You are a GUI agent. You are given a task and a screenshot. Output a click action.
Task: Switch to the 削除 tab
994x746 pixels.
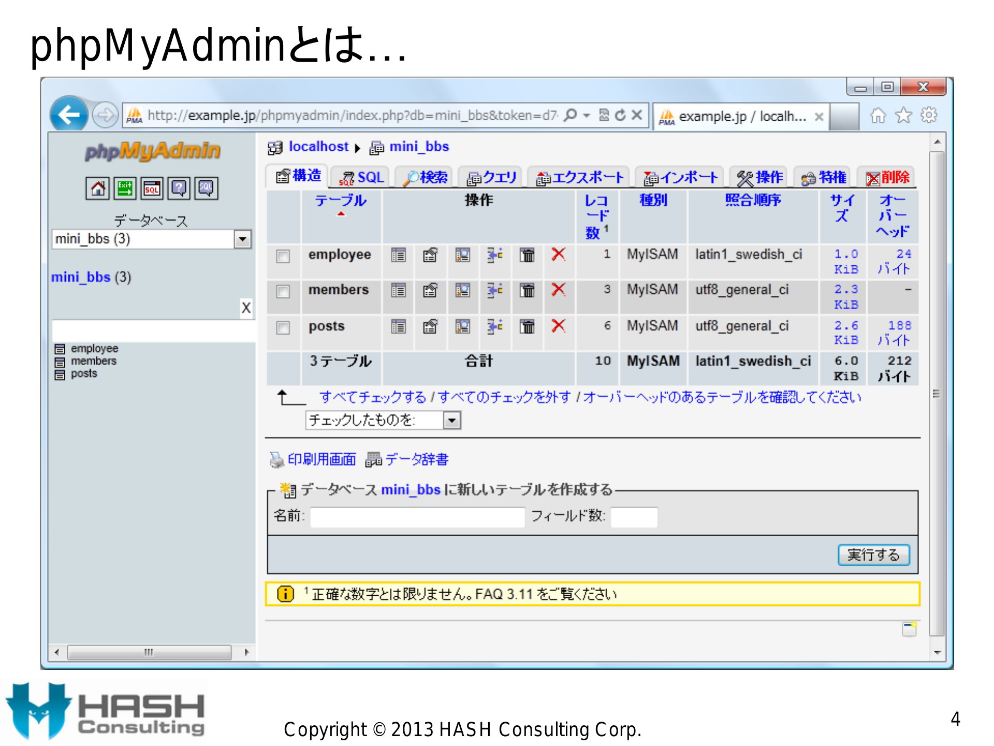pyautogui.click(x=887, y=178)
